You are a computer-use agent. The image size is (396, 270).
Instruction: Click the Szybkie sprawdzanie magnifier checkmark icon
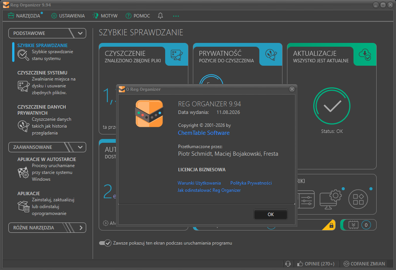point(23,55)
